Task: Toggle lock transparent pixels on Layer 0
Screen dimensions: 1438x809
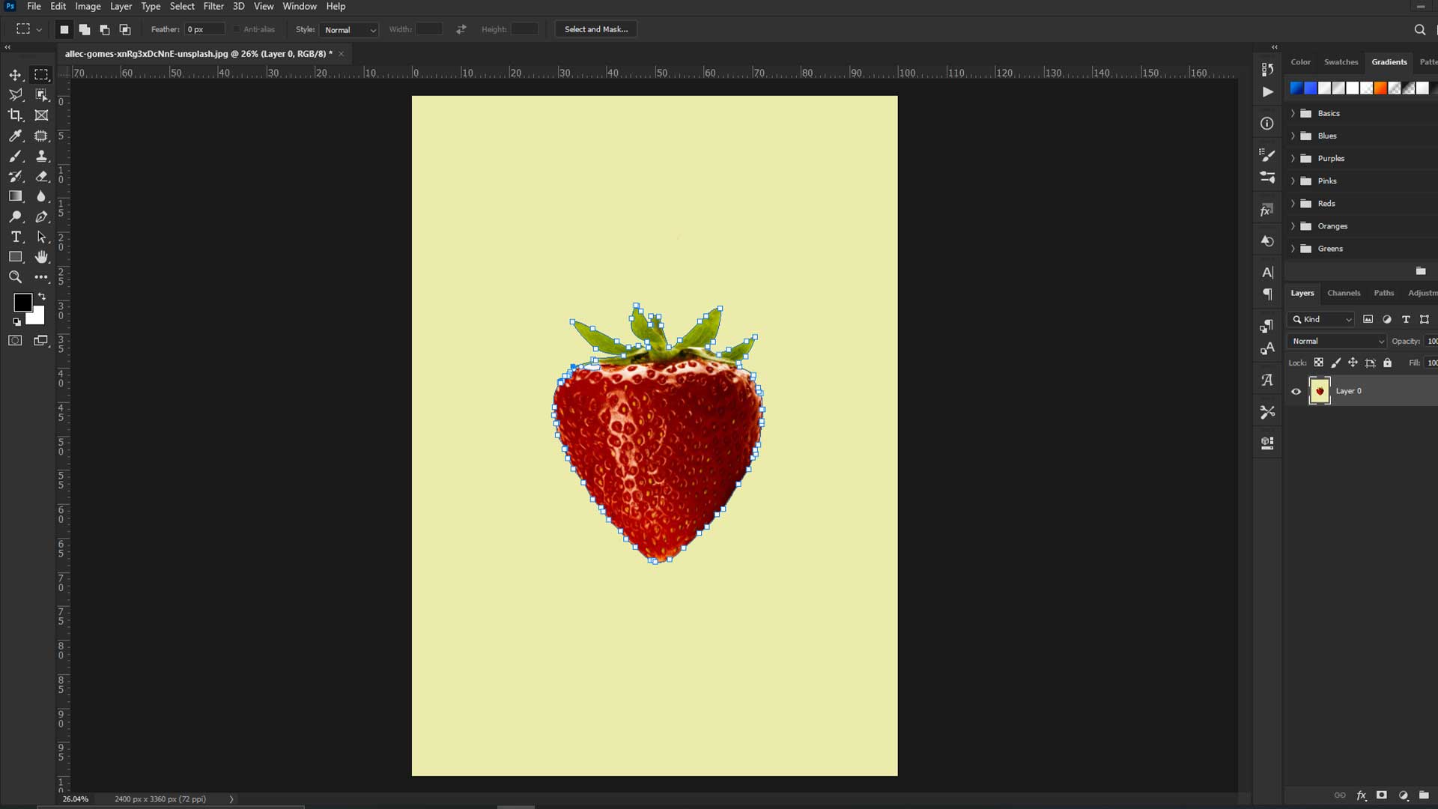Action: tap(1320, 363)
